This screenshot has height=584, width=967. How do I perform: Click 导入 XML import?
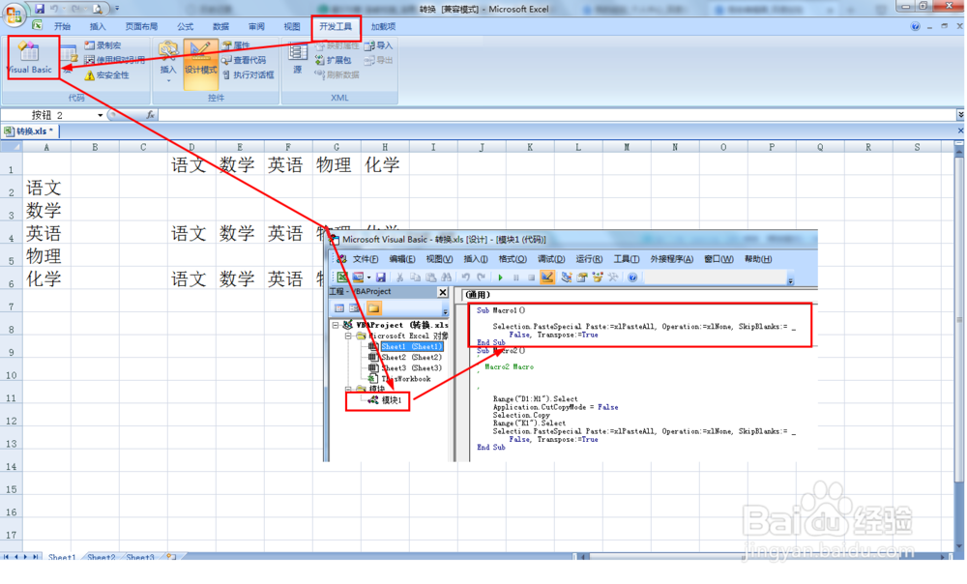(x=378, y=45)
